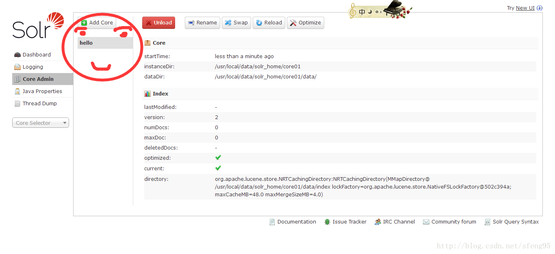The image size is (555, 254).
Task: Click dataDir path /usr/local/data/solr_home/core01/data/
Action: [265, 77]
